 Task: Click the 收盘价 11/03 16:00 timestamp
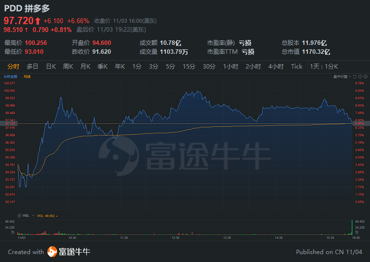(125, 21)
